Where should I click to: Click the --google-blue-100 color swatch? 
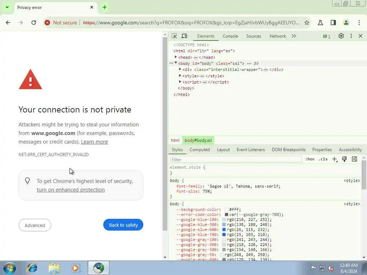click(224, 219)
